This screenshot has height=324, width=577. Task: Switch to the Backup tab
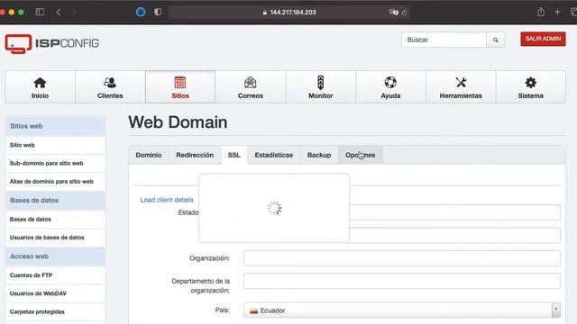click(x=319, y=155)
